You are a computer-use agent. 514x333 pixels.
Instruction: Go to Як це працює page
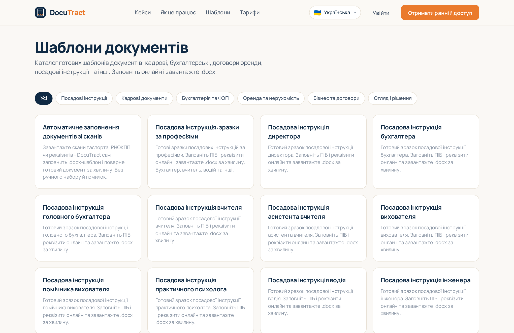point(178,13)
